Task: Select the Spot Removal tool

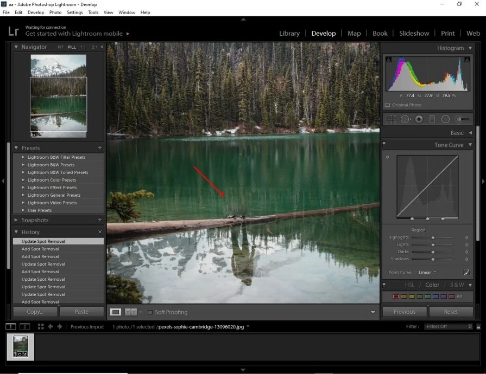Action: 405,119
